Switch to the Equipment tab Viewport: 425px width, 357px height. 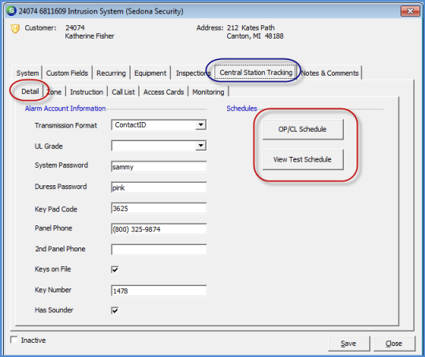(150, 73)
